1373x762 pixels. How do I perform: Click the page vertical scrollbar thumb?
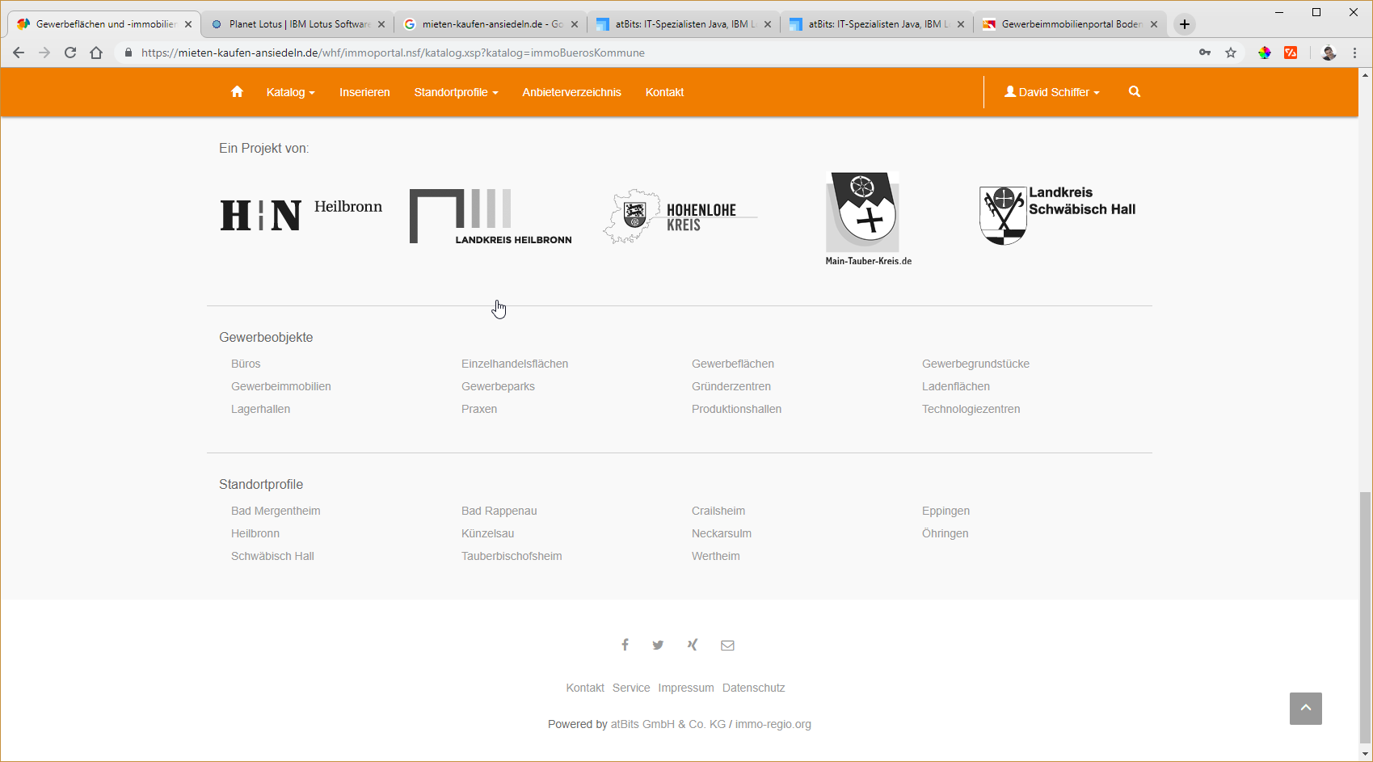click(x=1366, y=618)
